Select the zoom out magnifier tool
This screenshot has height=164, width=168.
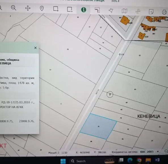[14, 8]
